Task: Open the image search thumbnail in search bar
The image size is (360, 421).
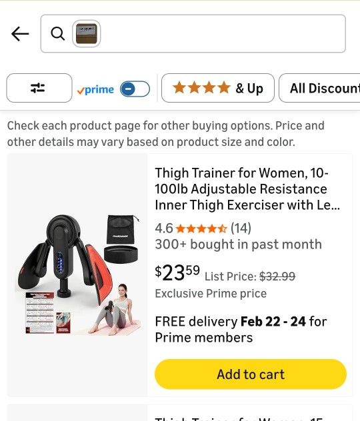Action: pyautogui.click(x=87, y=34)
